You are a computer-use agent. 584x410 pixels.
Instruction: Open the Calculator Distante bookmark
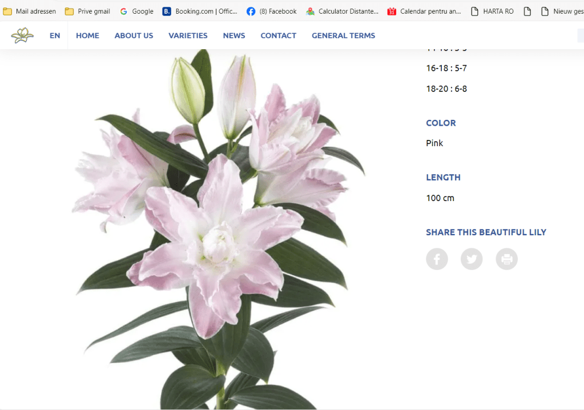click(x=342, y=11)
